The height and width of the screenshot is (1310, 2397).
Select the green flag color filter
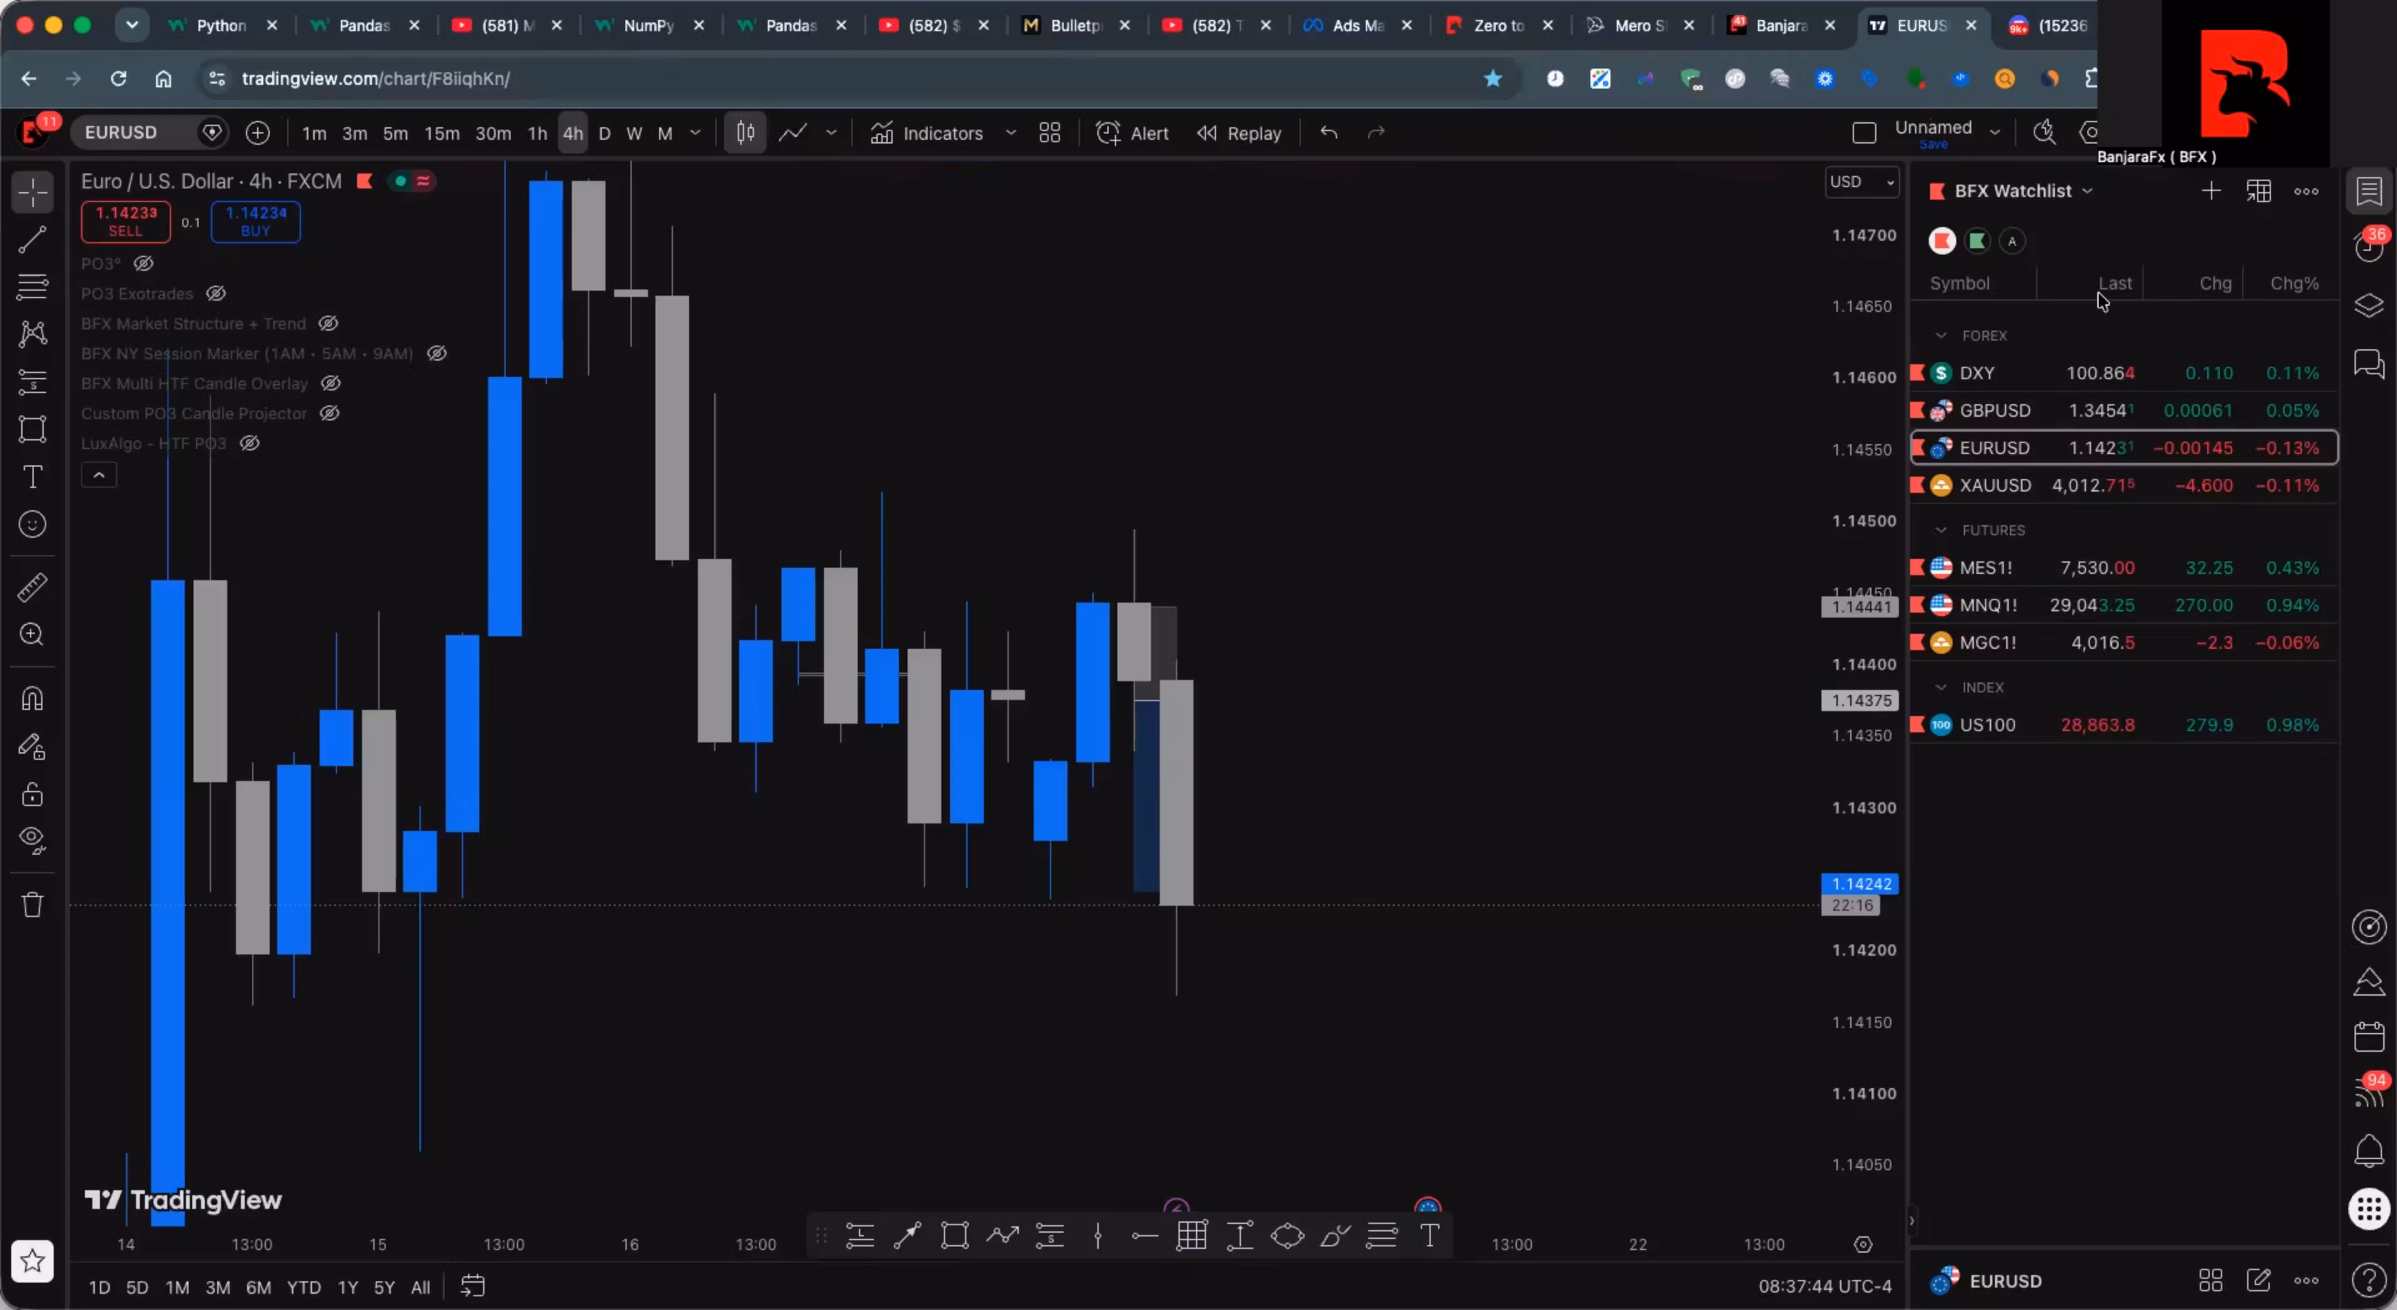click(x=1978, y=241)
